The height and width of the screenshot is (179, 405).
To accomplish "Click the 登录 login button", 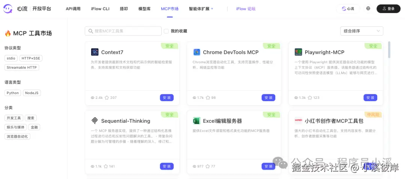I will 388,9.
